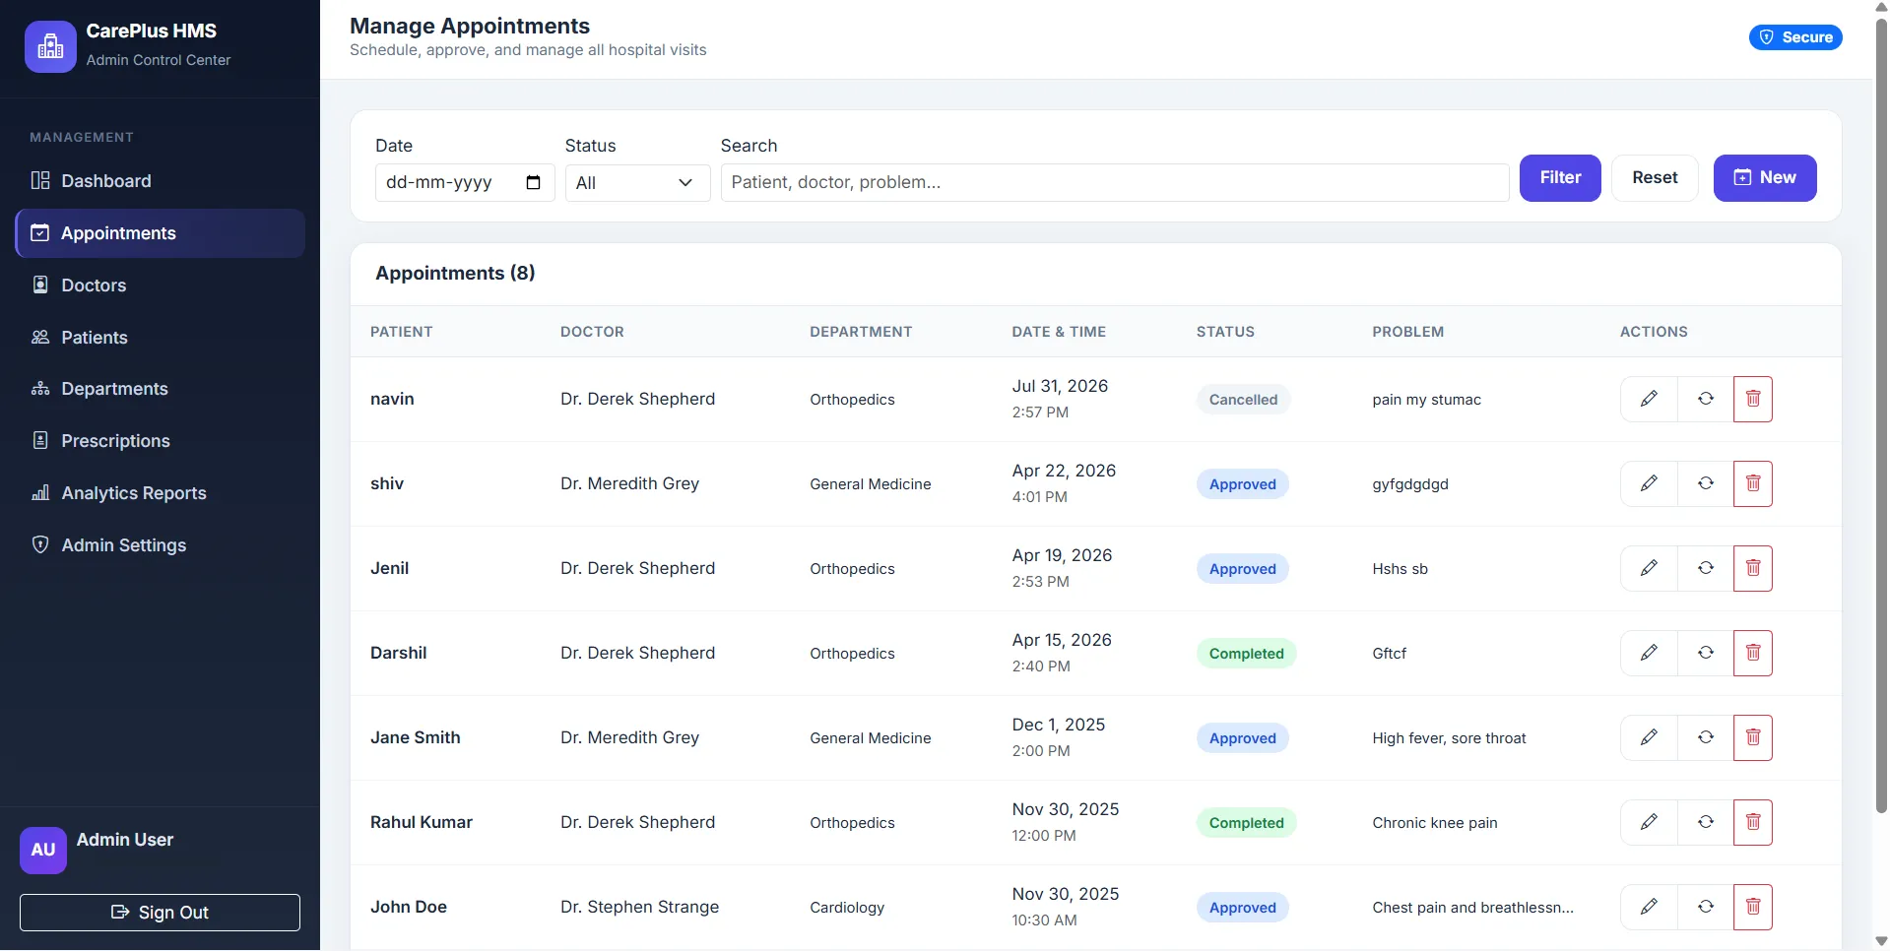Reset the appointment filters
Screen dimensions: 1890x951
point(1655,178)
